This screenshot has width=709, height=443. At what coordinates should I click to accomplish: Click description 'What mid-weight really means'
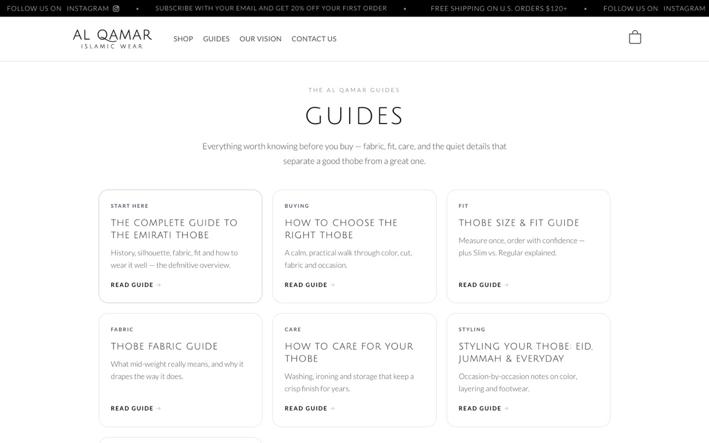[x=177, y=370]
